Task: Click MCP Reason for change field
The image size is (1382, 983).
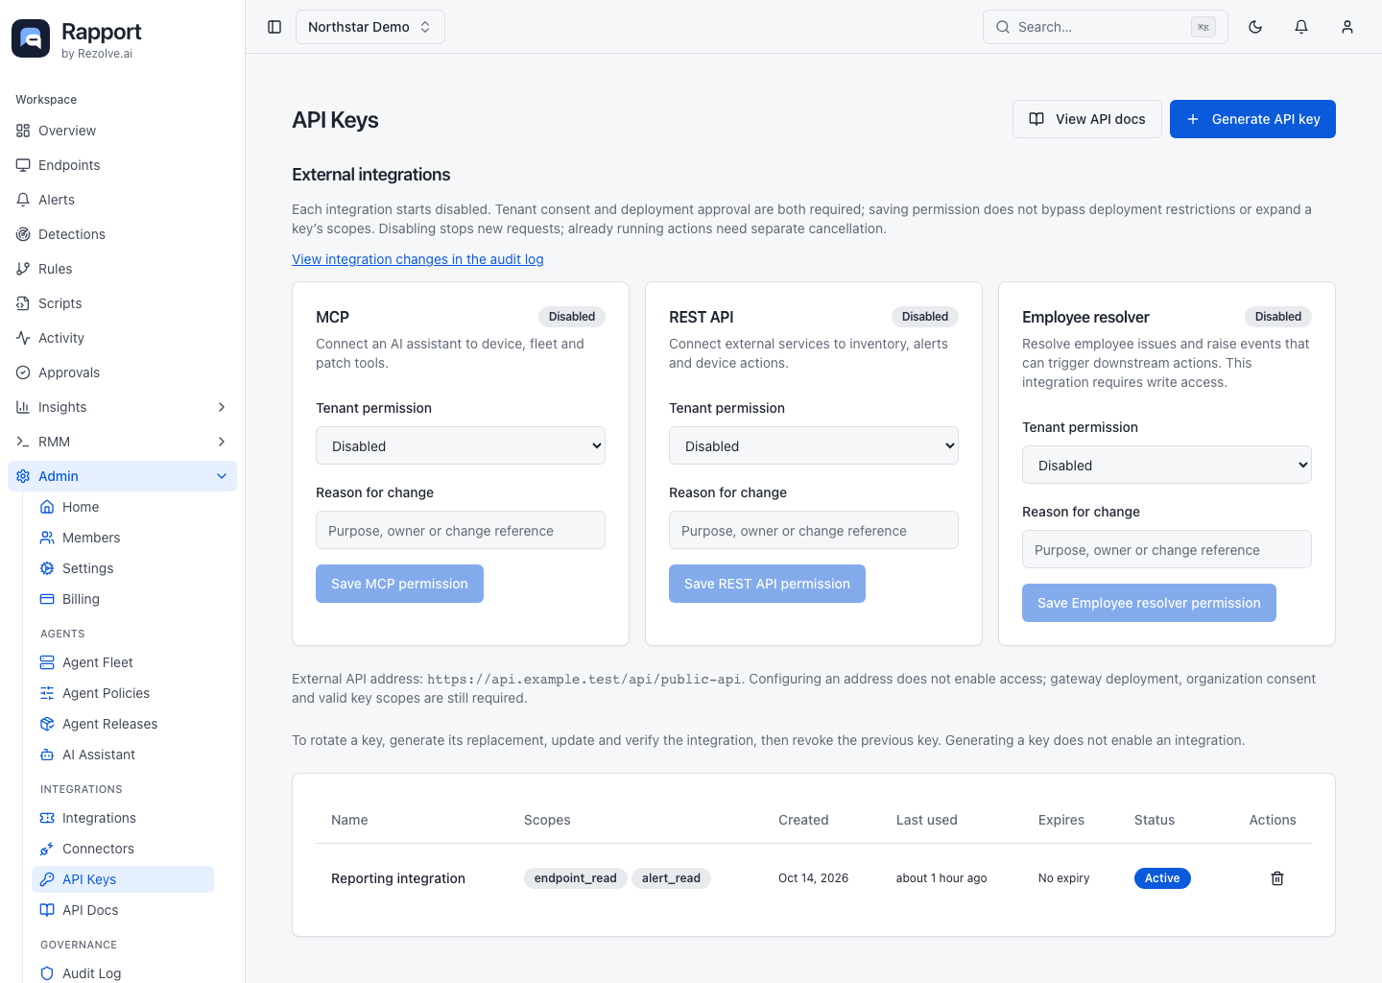Action: coord(461,530)
